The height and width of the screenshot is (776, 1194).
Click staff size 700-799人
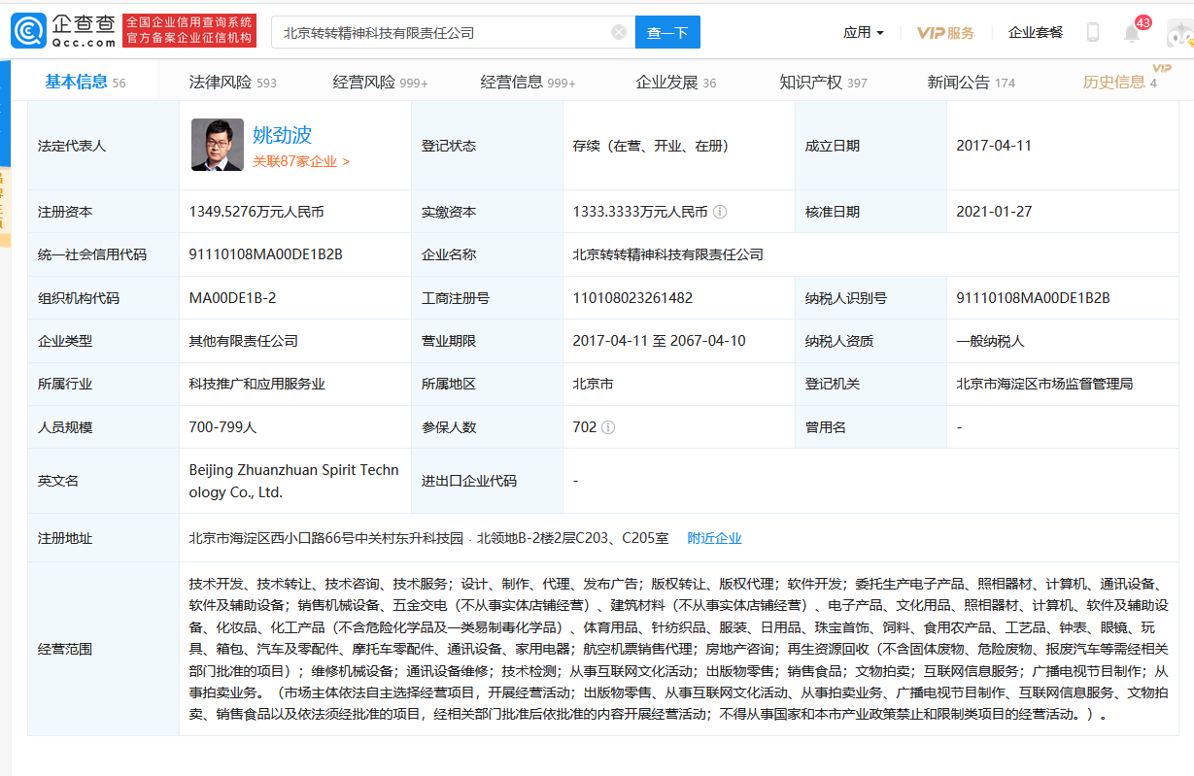click(x=223, y=427)
